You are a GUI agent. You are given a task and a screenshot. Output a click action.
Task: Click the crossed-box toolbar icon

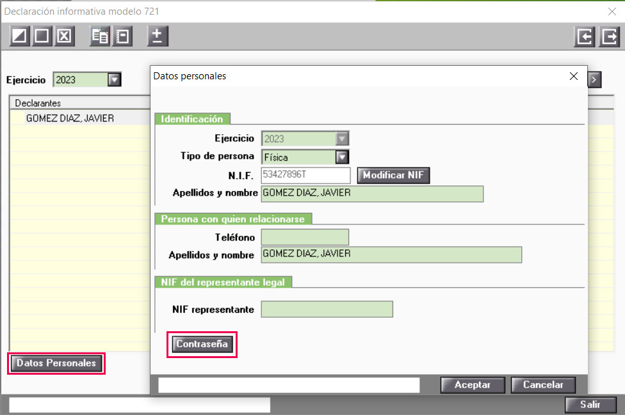(x=65, y=36)
